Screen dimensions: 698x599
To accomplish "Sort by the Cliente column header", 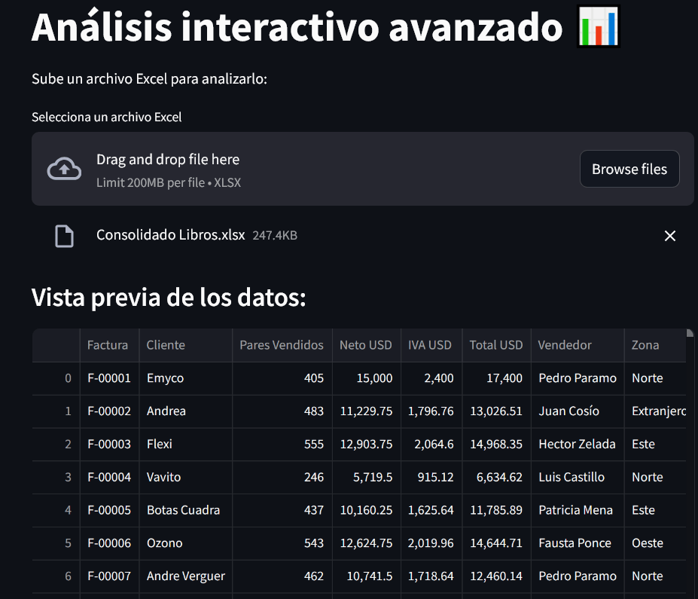I will point(186,345).
